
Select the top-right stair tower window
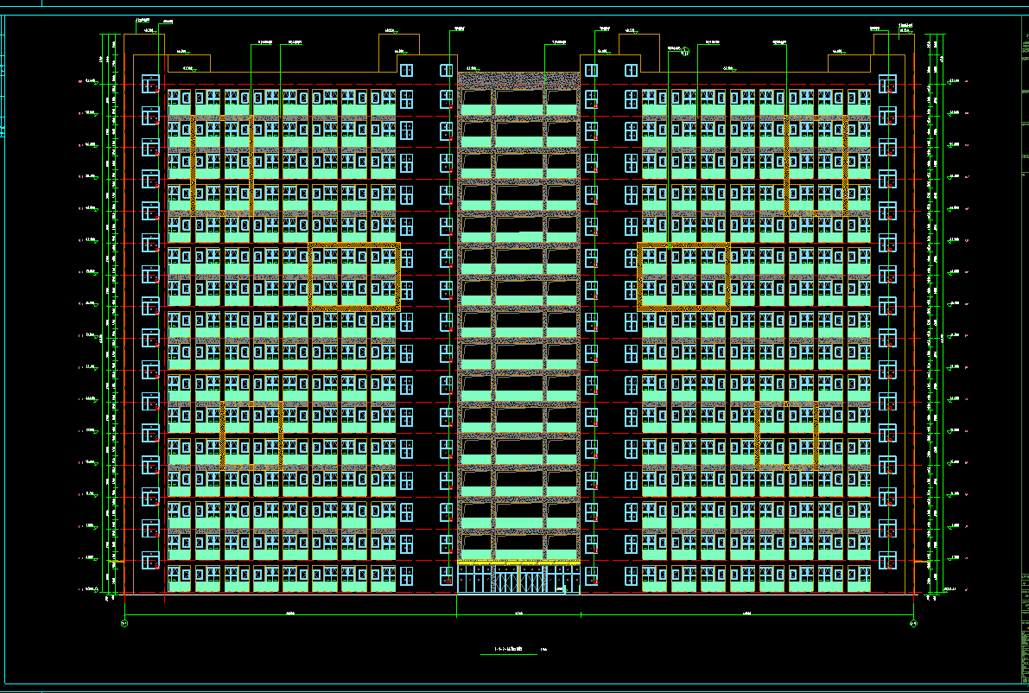point(887,84)
